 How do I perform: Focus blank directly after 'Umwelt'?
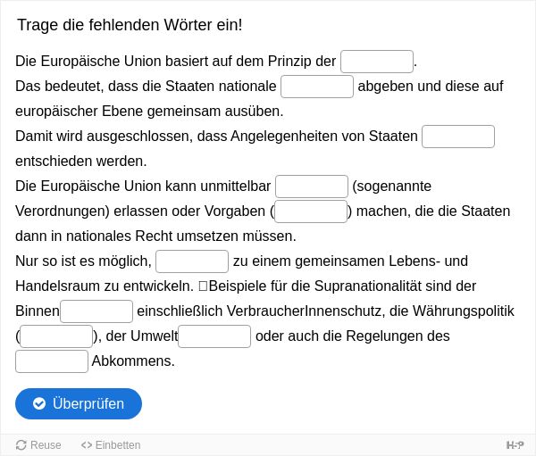214,336
